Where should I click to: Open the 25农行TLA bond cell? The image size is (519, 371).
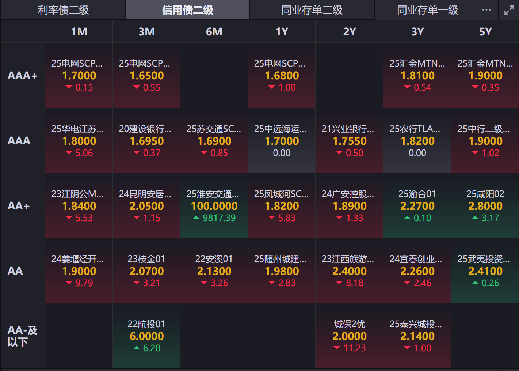click(417, 141)
